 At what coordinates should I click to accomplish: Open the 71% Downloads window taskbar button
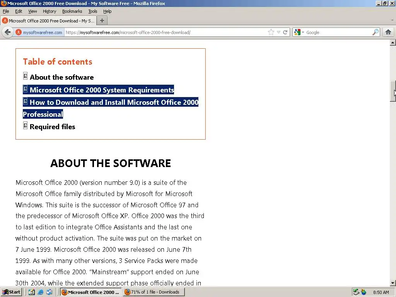click(154, 292)
